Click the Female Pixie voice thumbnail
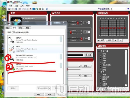 (17, 19)
